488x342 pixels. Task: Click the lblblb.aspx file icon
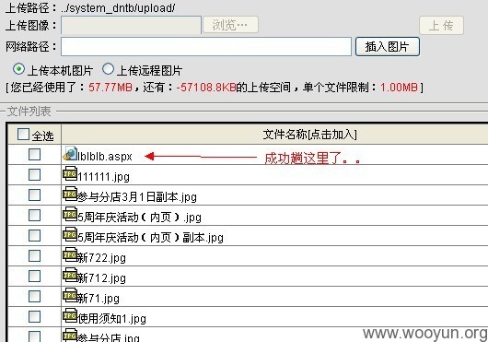(x=70, y=154)
